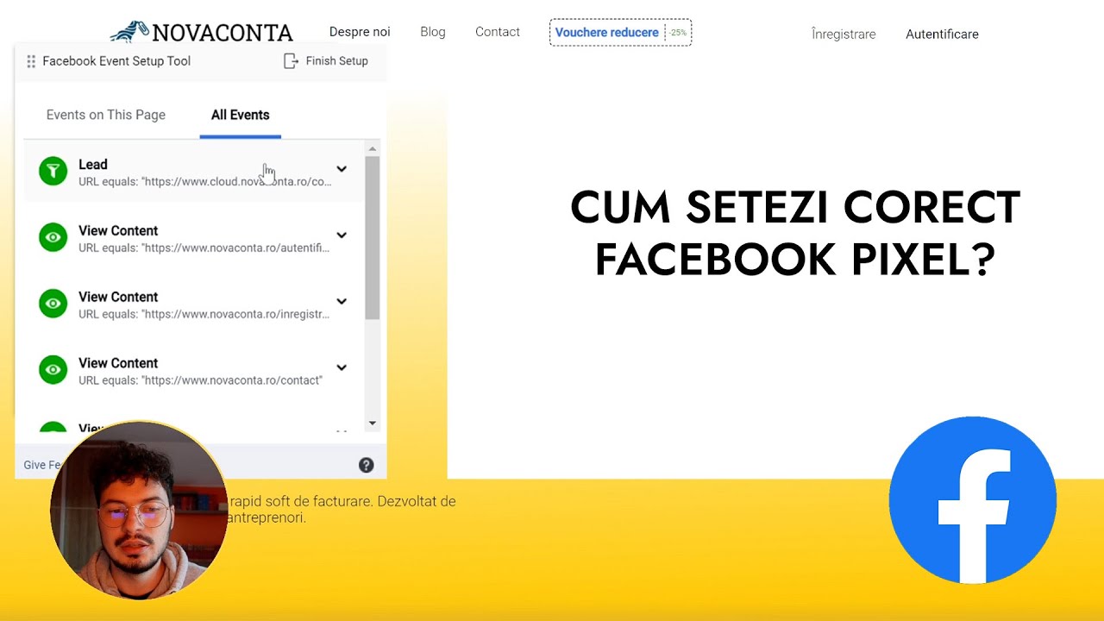1104x621 pixels.
Task: Click the presenter webcam thumbnail
Action: [x=138, y=511]
